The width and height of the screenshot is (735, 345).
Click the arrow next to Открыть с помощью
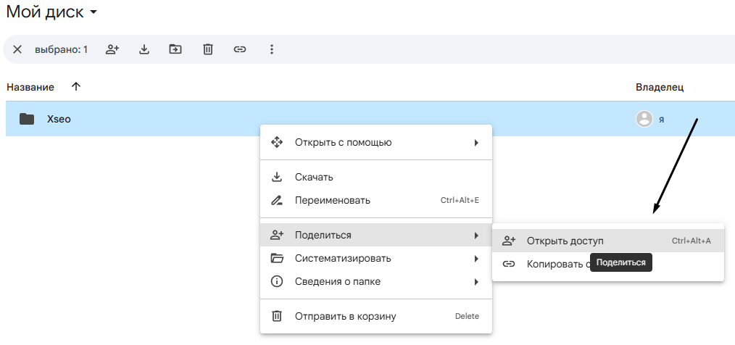point(476,143)
